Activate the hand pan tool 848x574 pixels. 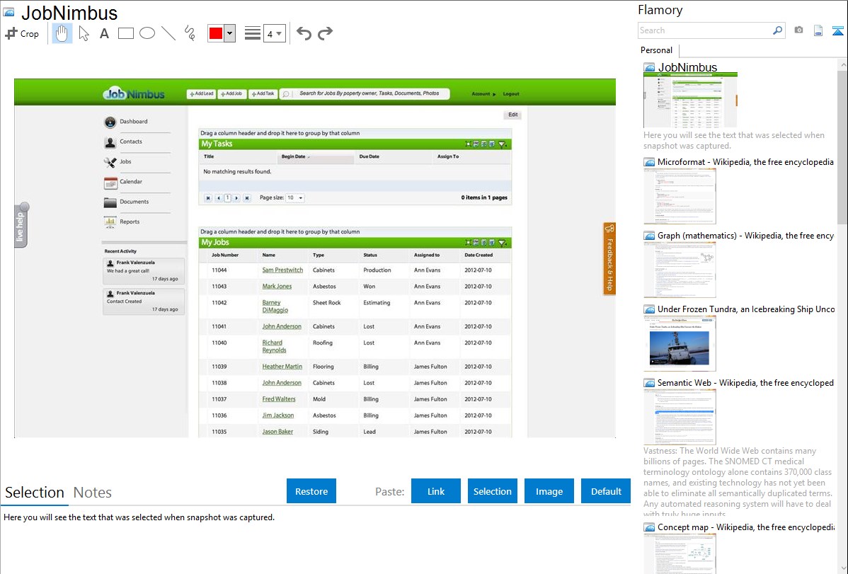click(62, 33)
